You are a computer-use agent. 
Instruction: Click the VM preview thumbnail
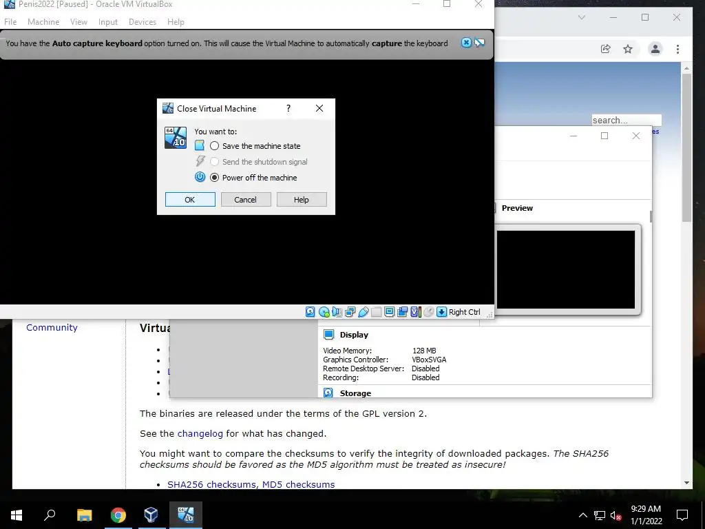566,269
